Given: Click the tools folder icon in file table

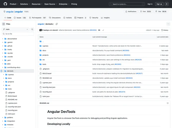Looking at the screenshot, I should coord(40,64).
